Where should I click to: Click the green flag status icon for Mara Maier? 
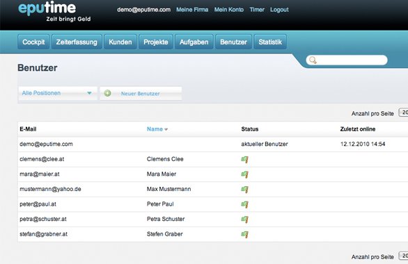point(244,174)
